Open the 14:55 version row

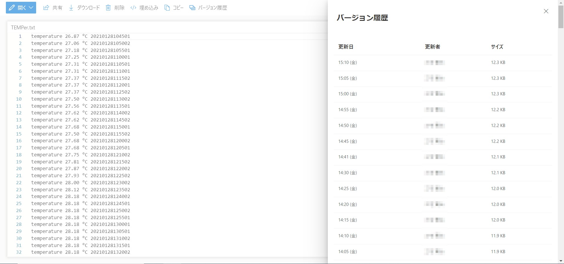coord(348,110)
